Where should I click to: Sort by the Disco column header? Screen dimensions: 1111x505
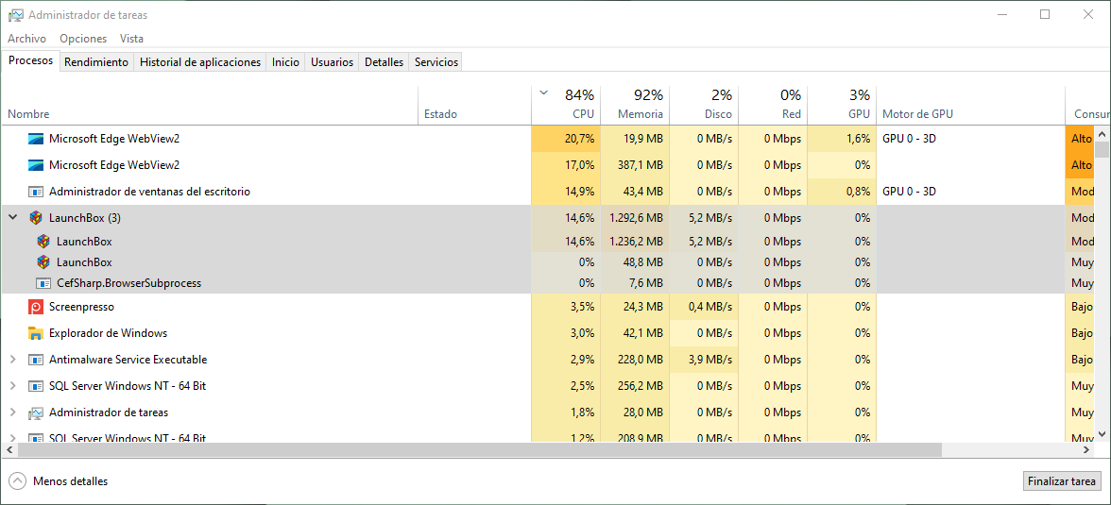(x=704, y=106)
